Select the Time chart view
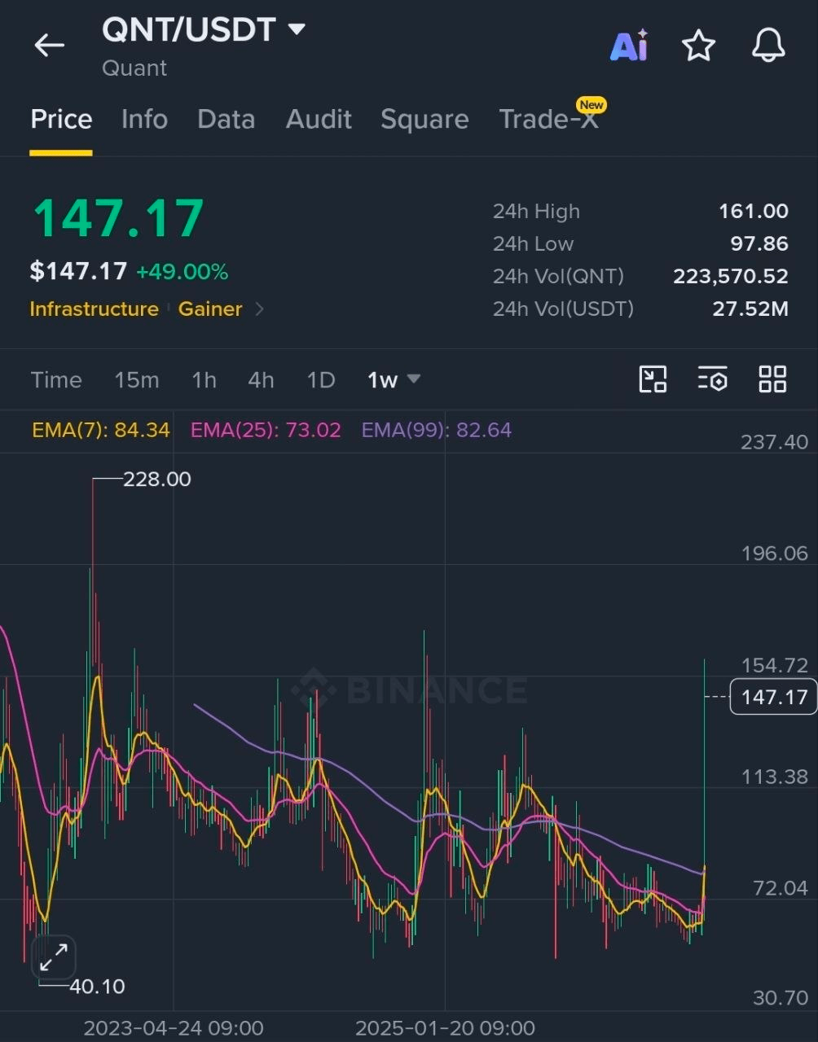The width and height of the screenshot is (818, 1042). [56, 380]
